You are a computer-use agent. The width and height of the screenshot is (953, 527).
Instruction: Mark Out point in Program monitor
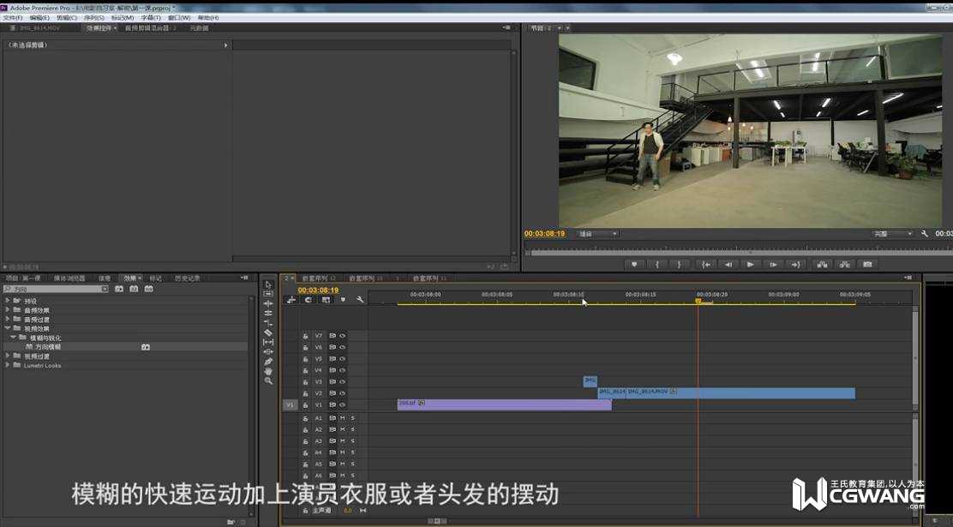680,265
